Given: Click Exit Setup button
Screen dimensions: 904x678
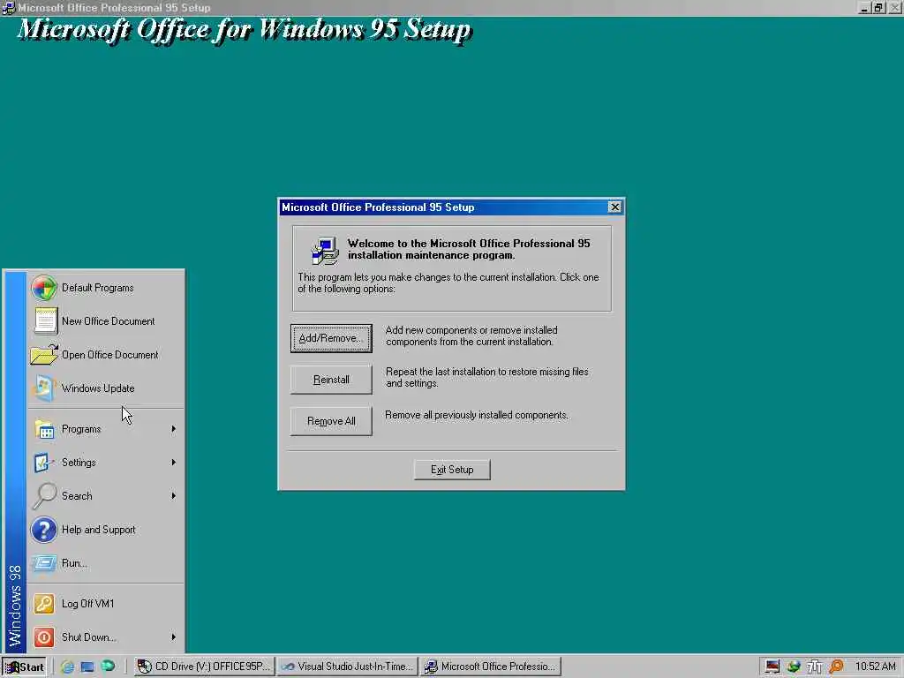Looking at the screenshot, I should (x=452, y=470).
